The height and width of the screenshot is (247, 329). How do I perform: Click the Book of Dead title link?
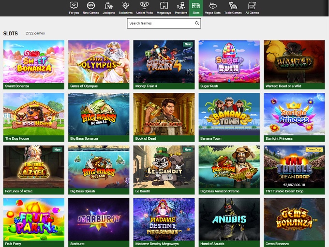click(146, 138)
